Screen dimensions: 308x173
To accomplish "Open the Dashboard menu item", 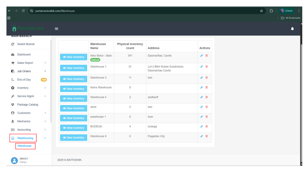I will 24,54.
